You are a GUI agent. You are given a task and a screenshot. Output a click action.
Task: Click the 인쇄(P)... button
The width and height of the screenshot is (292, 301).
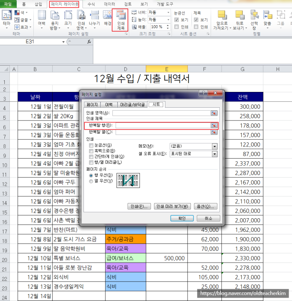(139, 207)
